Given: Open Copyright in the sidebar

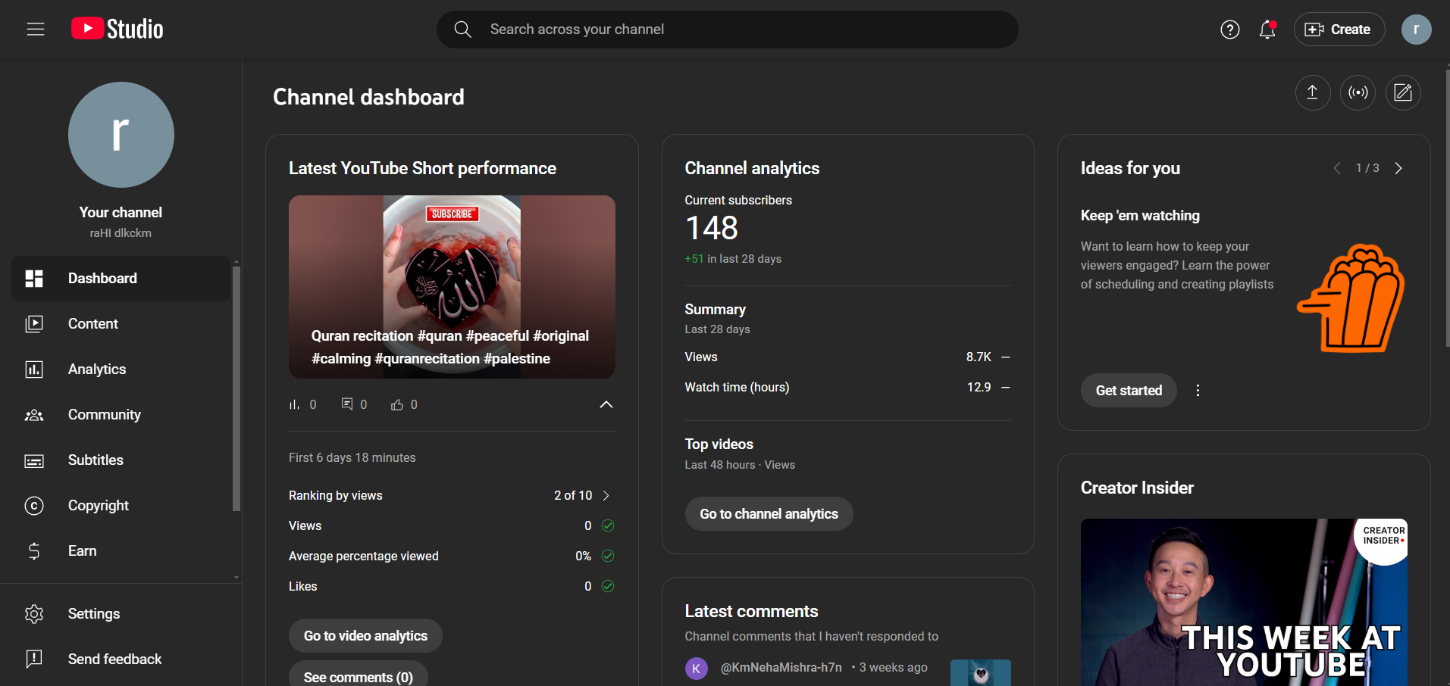Looking at the screenshot, I should click(121, 506).
